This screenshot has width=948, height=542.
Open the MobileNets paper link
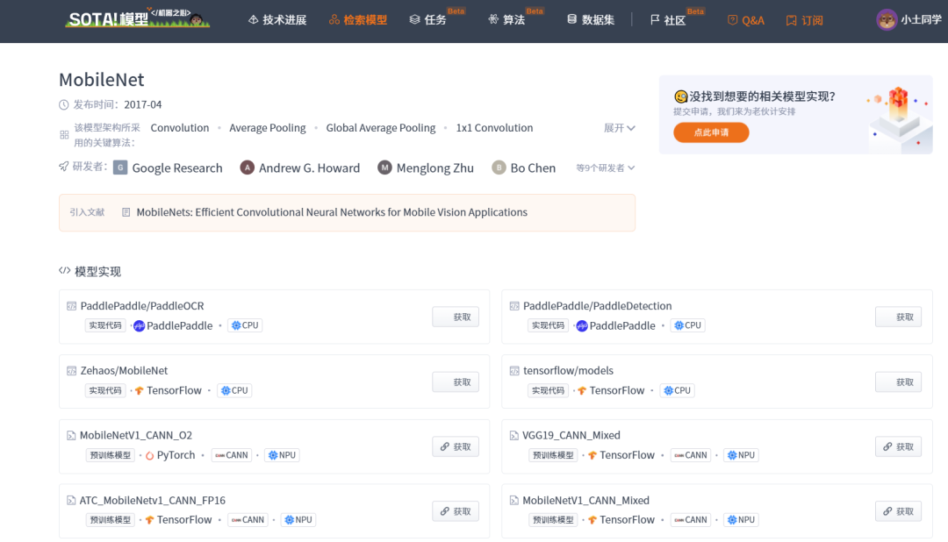(332, 212)
